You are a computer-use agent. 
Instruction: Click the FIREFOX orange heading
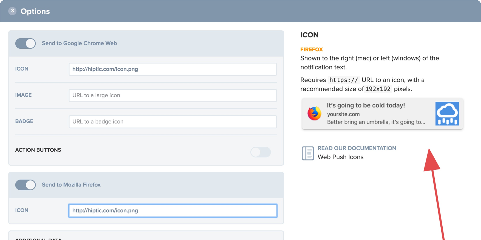(312, 49)
